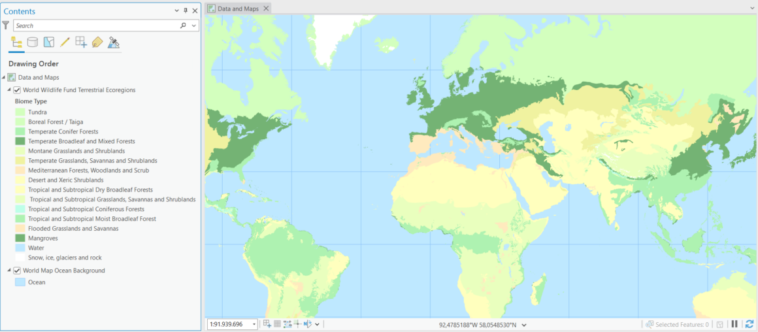Click the north arrow orientation icon
The image size is (758, 332).
click(x=308, y=324)
